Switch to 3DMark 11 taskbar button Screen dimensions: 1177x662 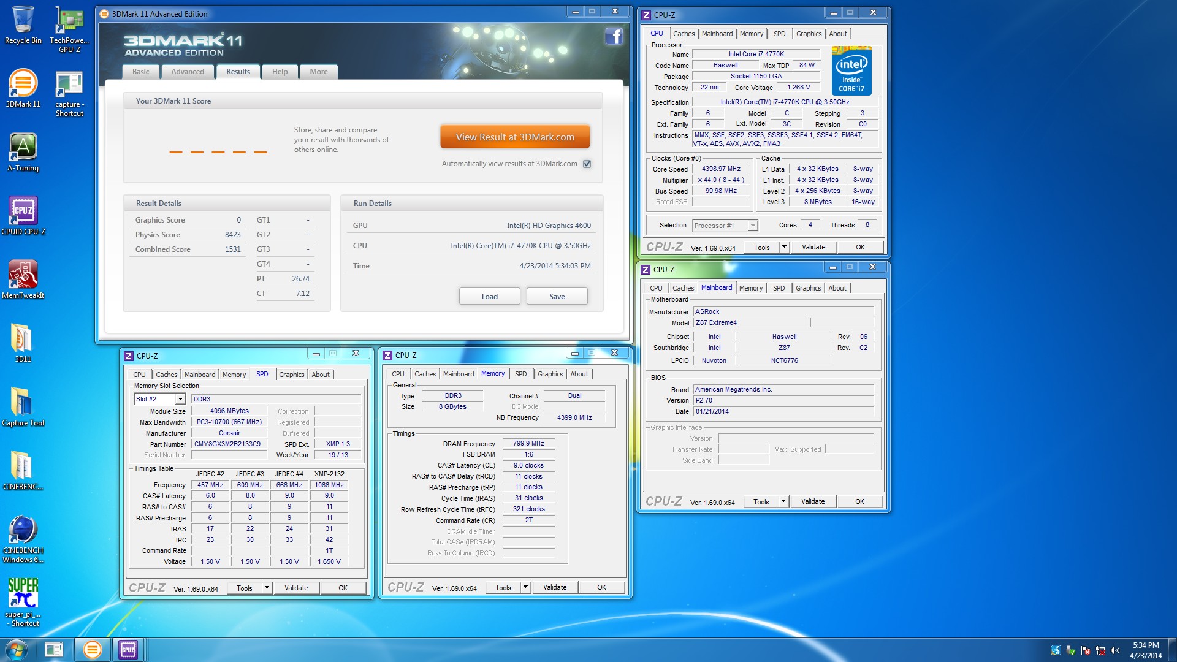(92, 650)
